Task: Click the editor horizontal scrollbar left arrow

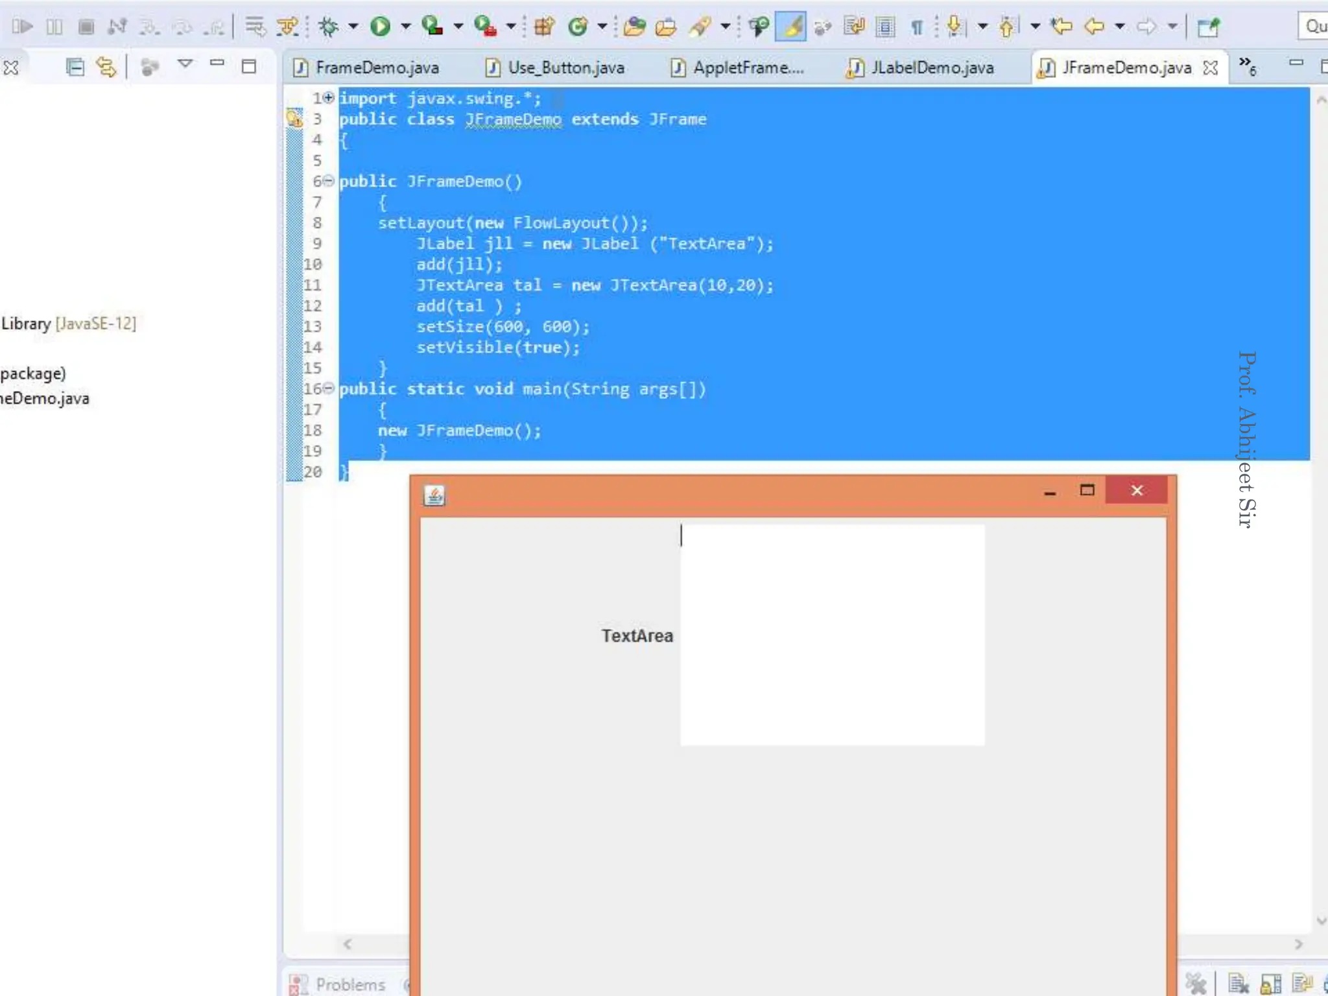Action: (x=348, y=944)
